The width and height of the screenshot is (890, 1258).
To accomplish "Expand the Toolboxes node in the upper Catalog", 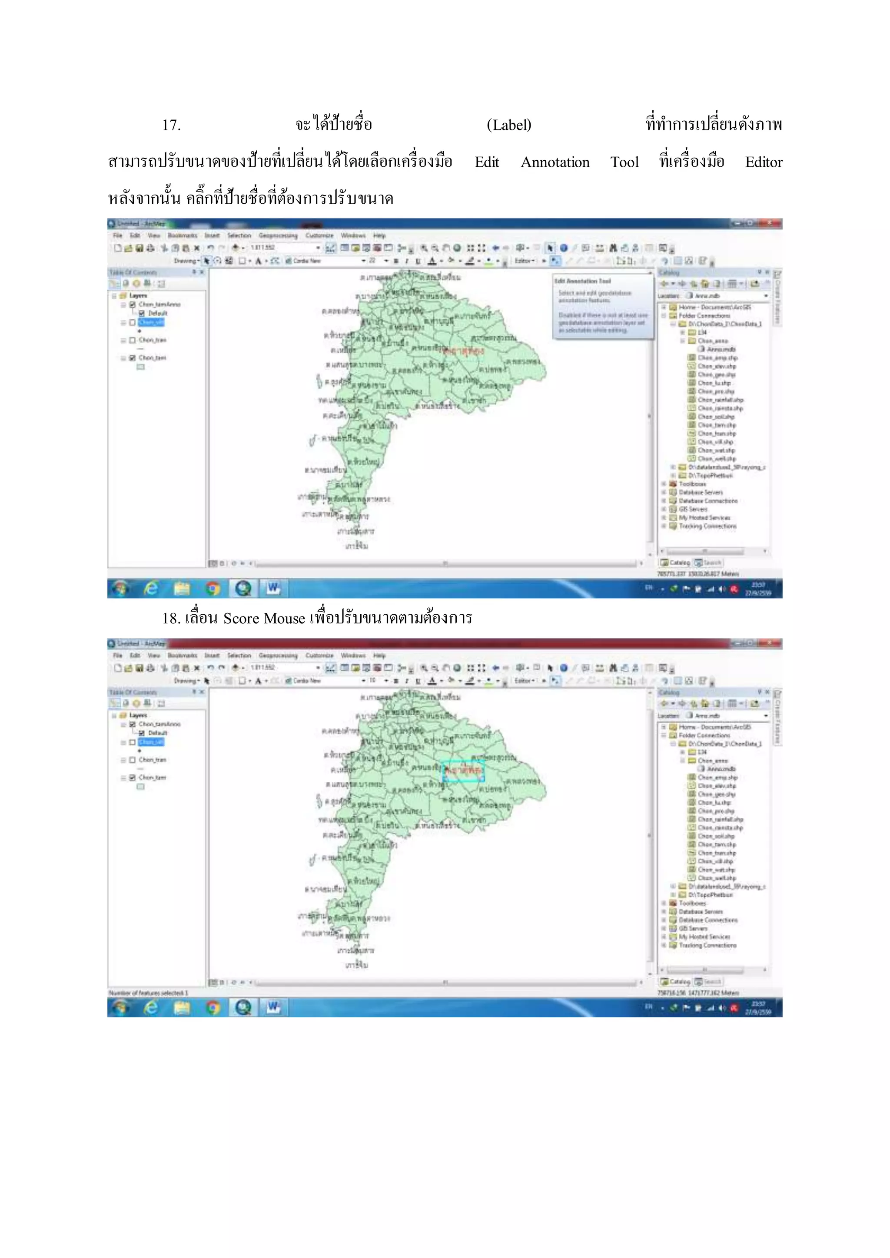I will tap(664, 484).
